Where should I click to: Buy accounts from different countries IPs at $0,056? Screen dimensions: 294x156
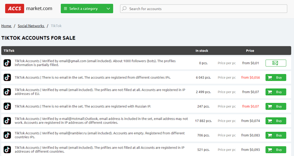[x=276, y=78]
